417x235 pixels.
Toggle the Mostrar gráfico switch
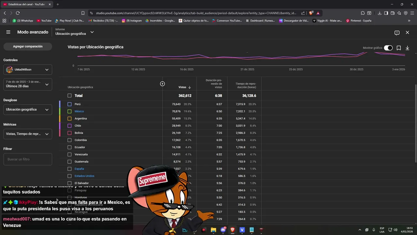coord(388,48)
